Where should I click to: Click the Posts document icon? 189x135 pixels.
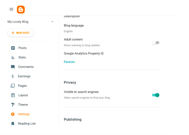(13, 48)
